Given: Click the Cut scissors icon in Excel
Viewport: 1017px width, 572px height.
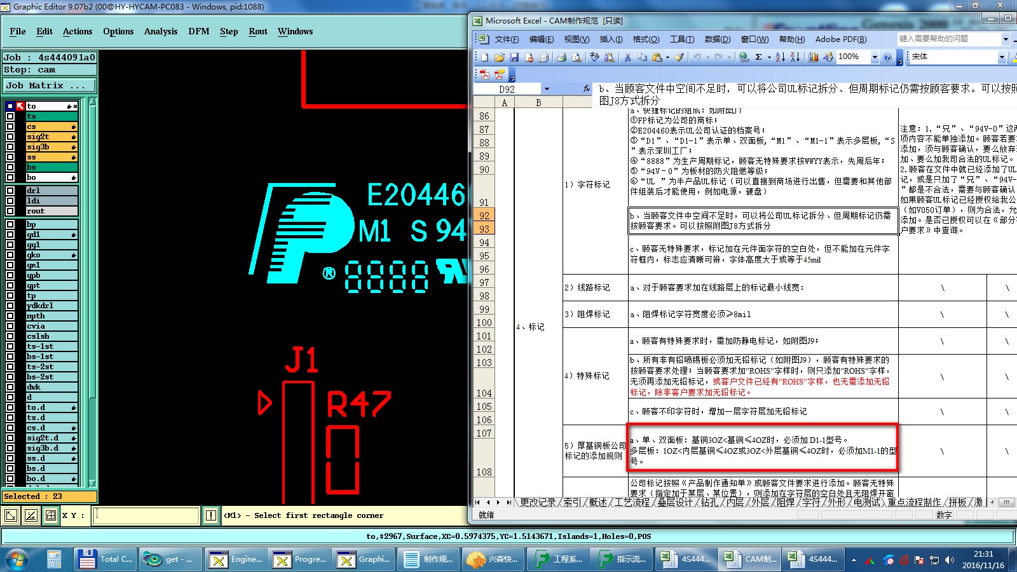Looking at the screenshot, I should [627, 57].
